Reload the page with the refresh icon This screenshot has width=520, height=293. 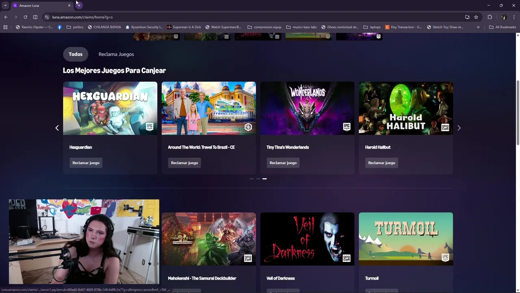(25, 17)
